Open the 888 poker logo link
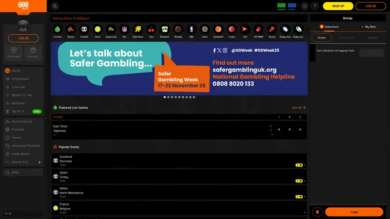 292,6
